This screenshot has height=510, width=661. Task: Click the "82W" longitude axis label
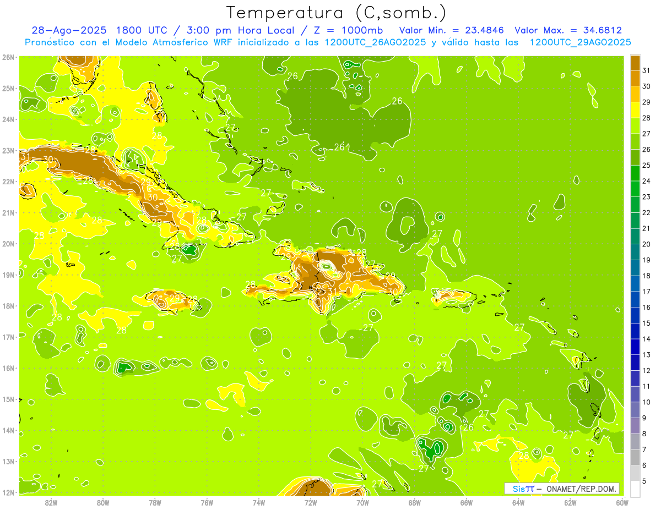coord(51,502)
